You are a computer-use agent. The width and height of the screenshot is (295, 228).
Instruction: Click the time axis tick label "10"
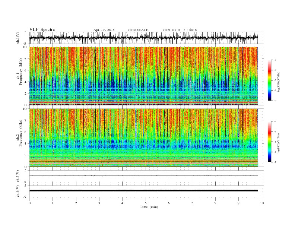point(262,203)
